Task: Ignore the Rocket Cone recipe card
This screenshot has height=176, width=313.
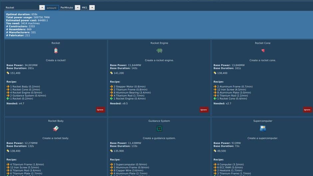Action: (x=307, y=110)
